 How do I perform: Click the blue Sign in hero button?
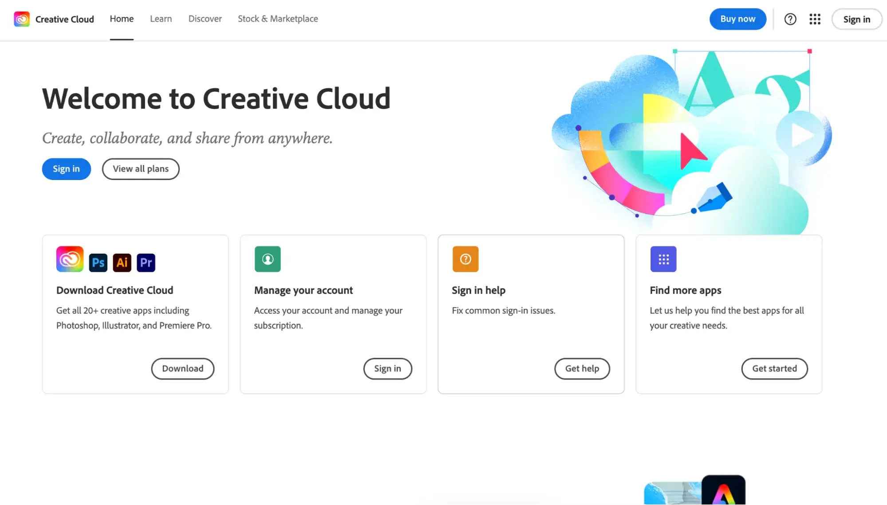click(67, 169)
